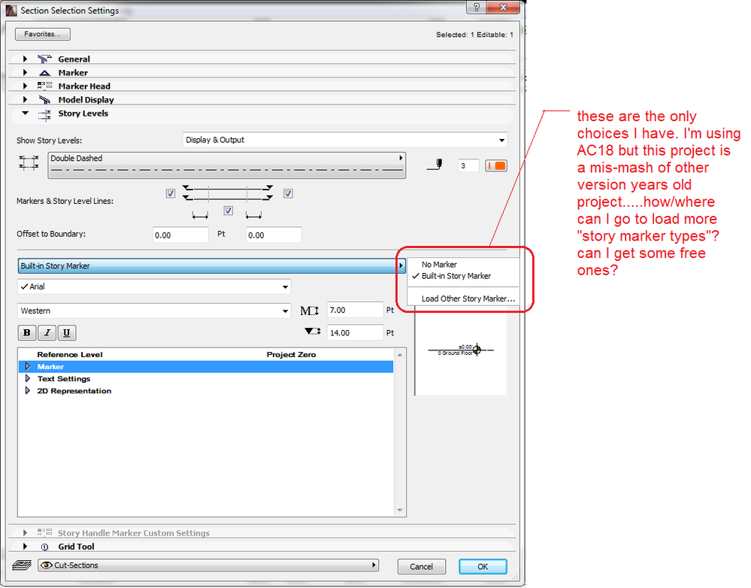
Task: Click the story level line type icon
Action: pyautogui.click(x=29, y=162)
